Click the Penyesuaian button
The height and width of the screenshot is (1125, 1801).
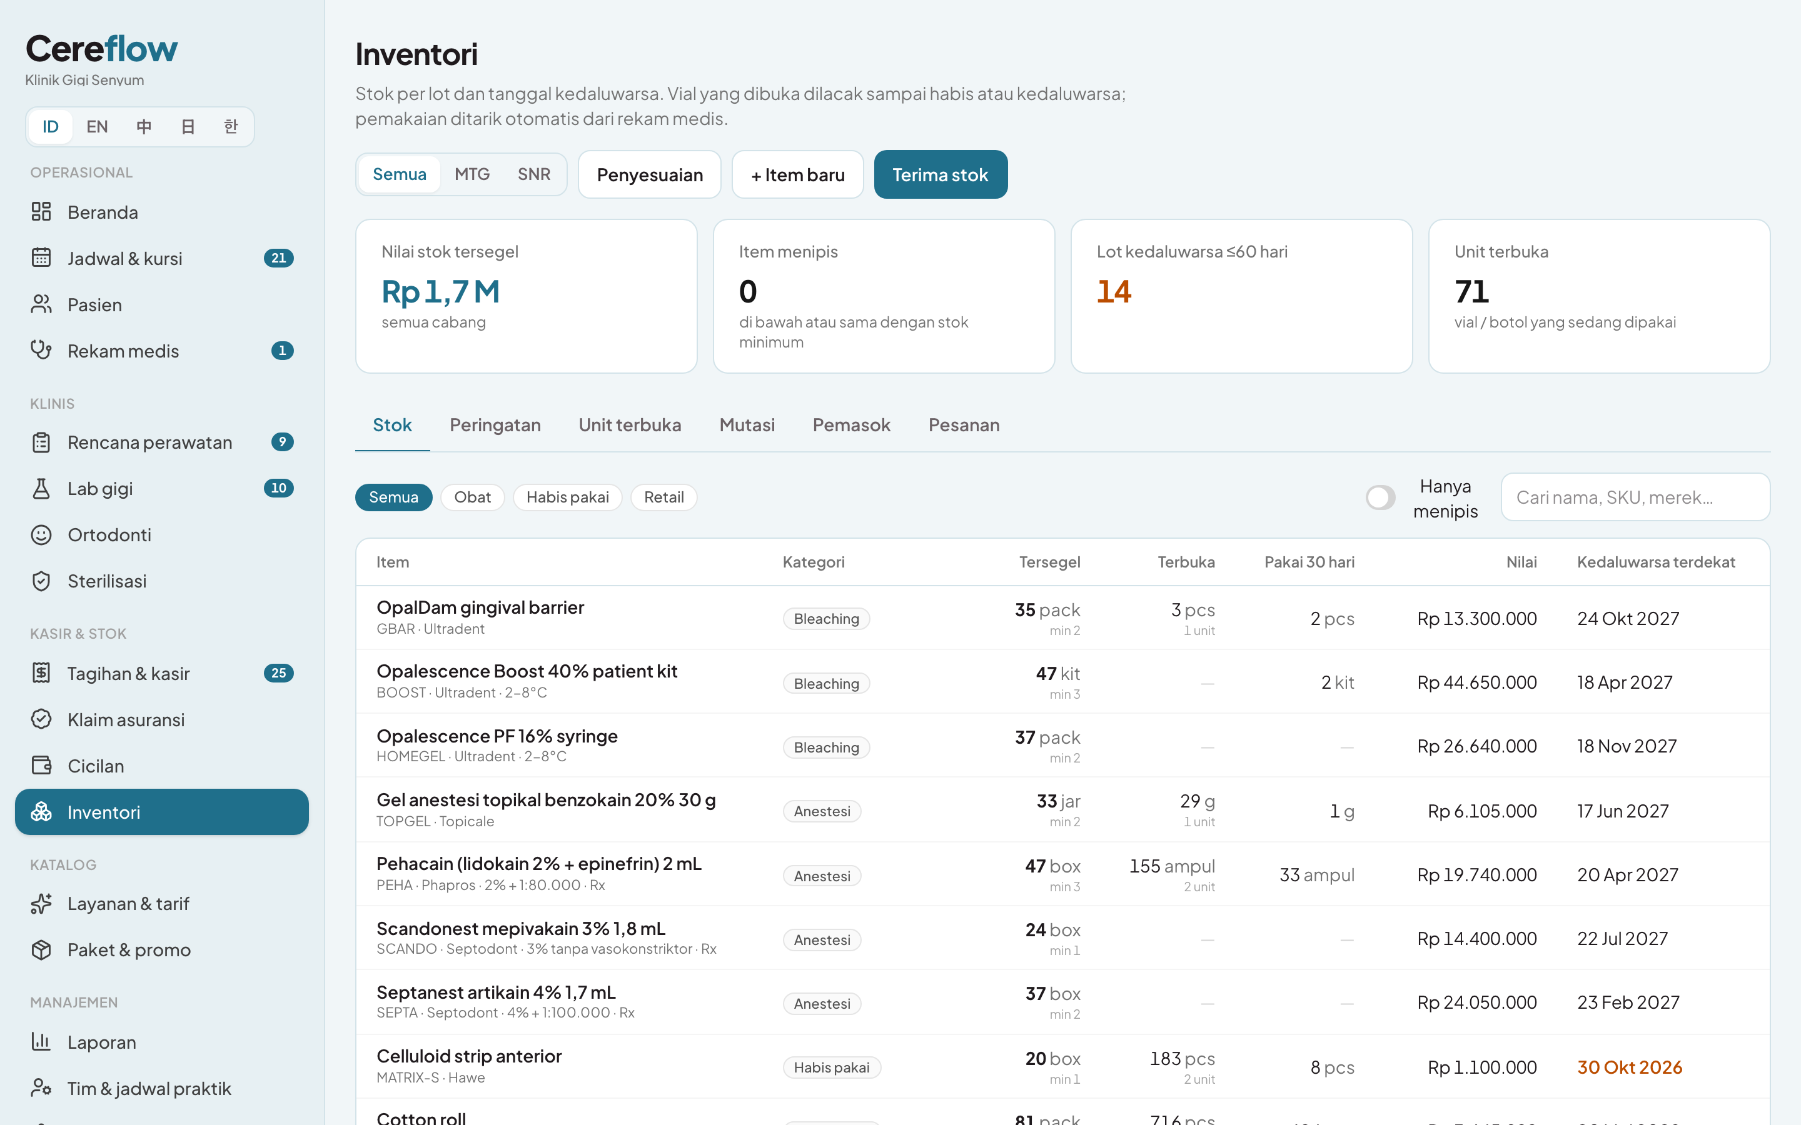coord(650,175)
